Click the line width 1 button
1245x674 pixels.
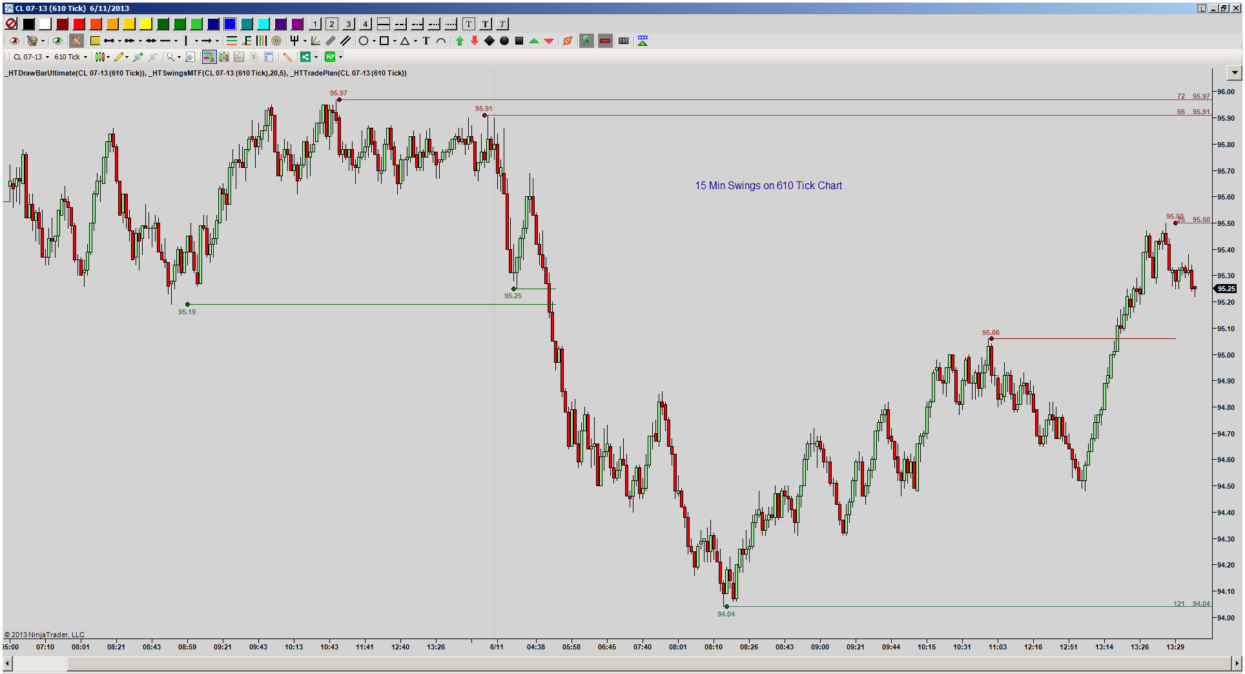(x=314, y=24)
